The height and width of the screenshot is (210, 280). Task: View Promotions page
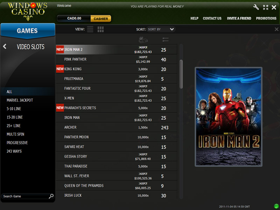[266, 19]
